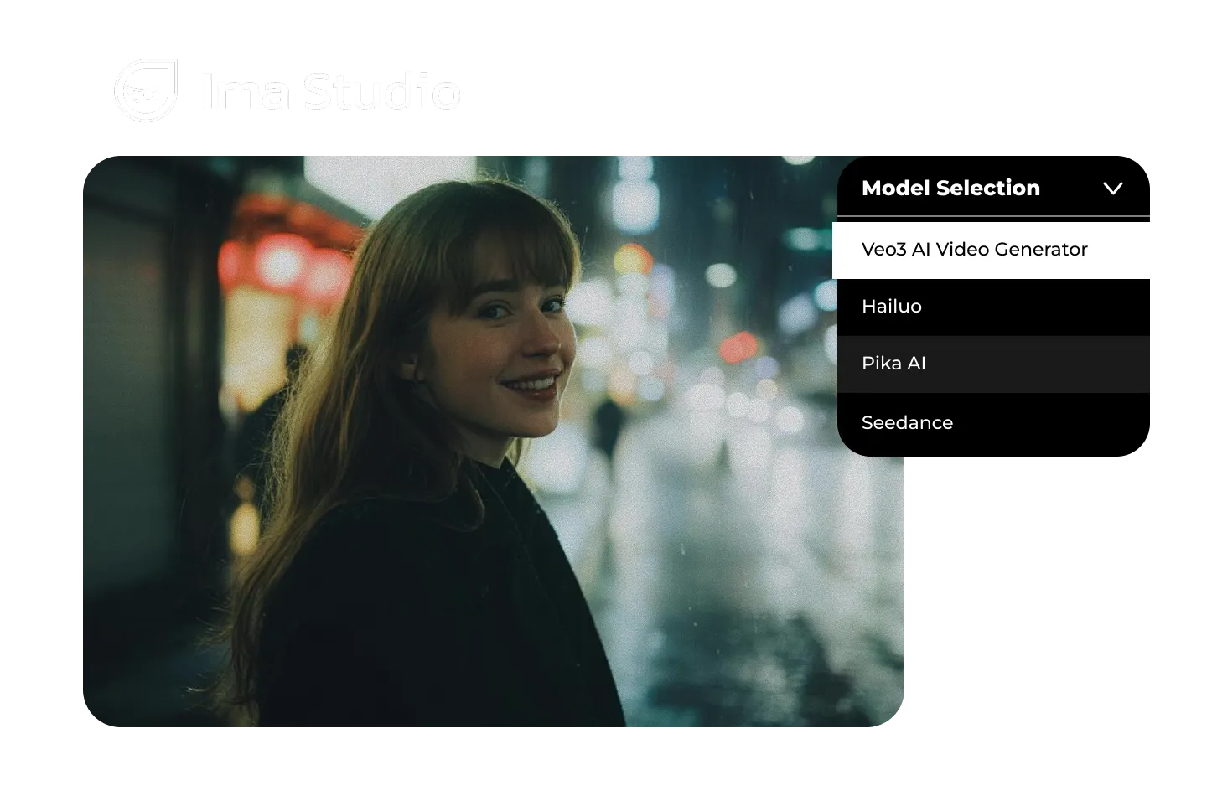The height and width of the screenshot is (806, 1212).
Task: Click the generated preview image center
Action: (492, 442)
